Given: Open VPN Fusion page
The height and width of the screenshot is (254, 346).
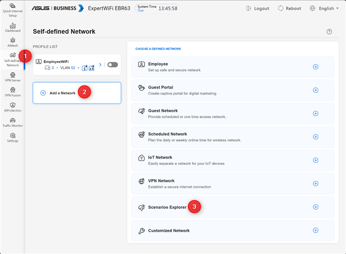Looking at the screenshot, I should tap(12, 92).
